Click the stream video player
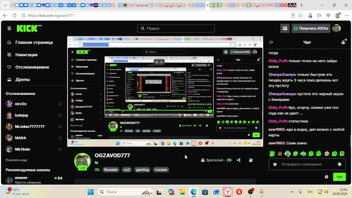Image resolution: width=352 pixels, height=198 pixels. click(x=165, y=91)
